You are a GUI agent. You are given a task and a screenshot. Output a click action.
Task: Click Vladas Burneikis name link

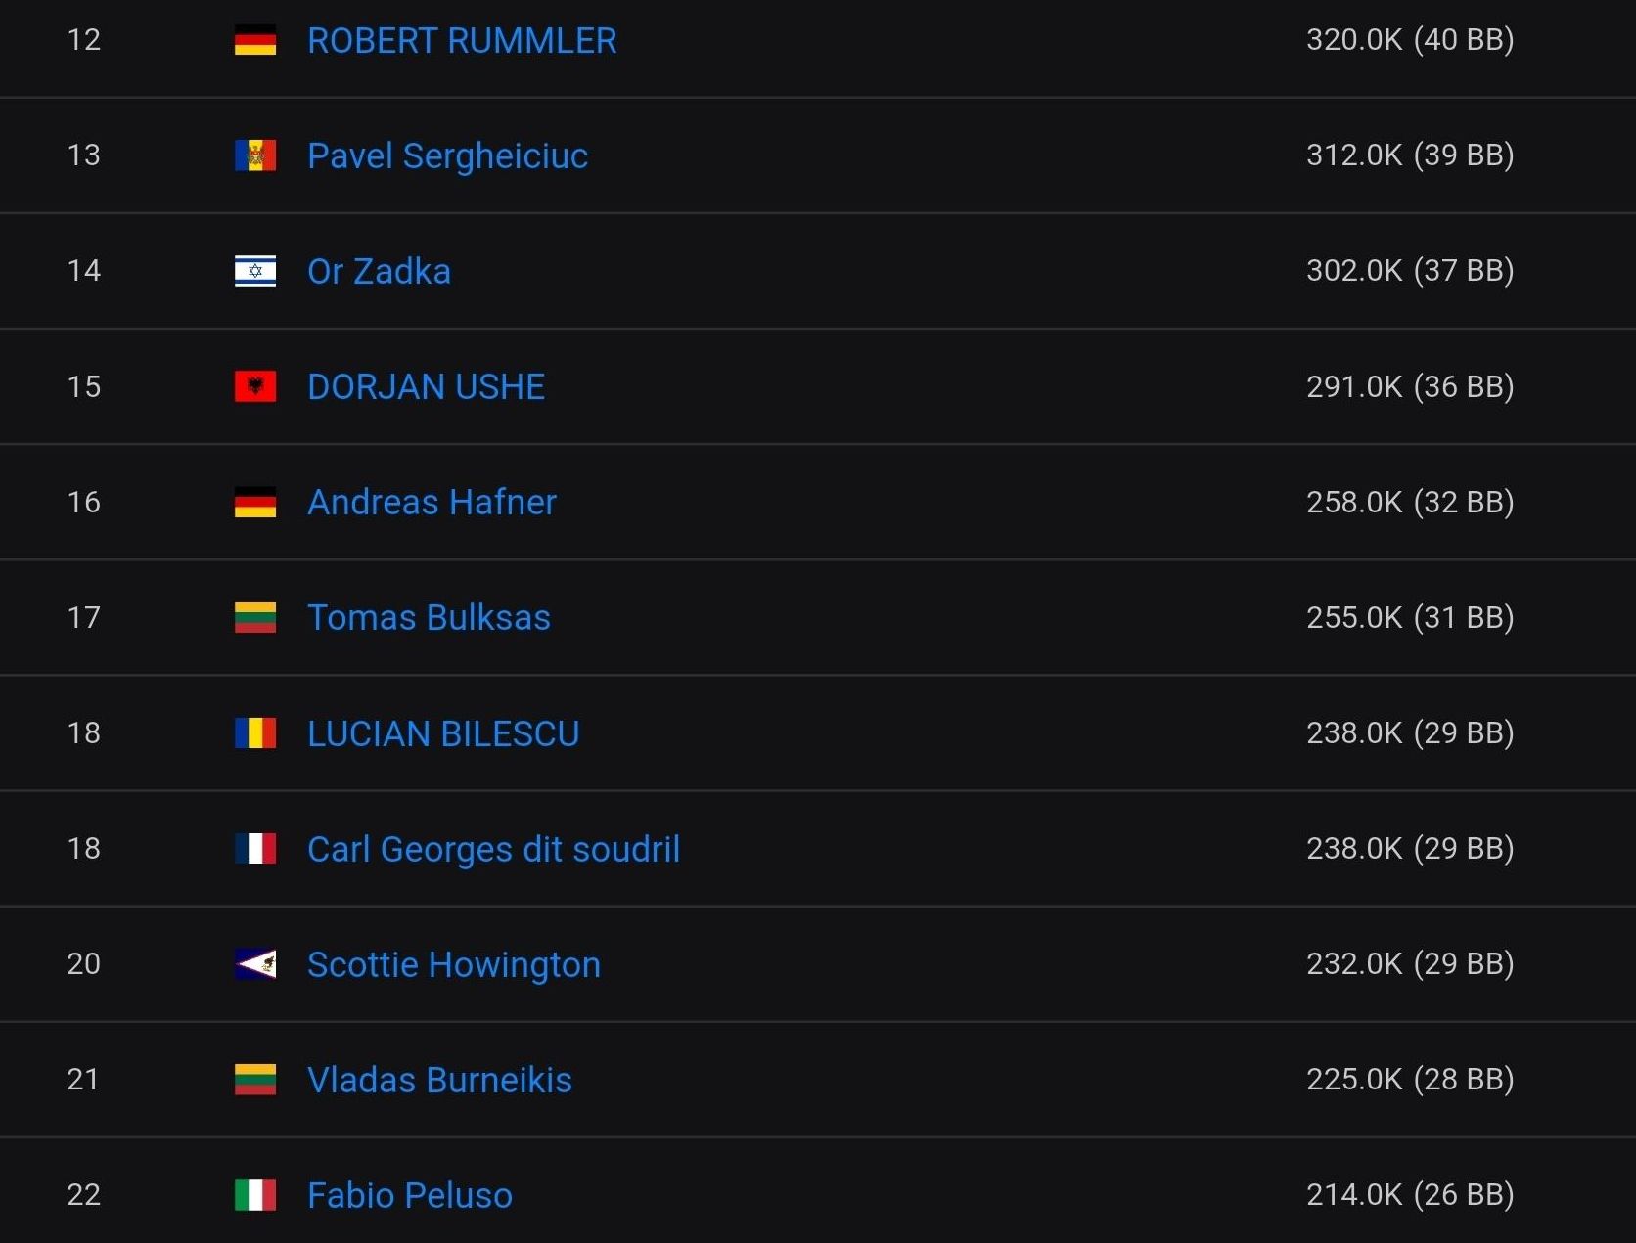(x=439, y=1080)
